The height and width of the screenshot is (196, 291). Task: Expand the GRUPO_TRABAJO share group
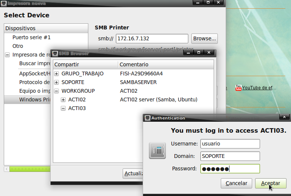56,74
